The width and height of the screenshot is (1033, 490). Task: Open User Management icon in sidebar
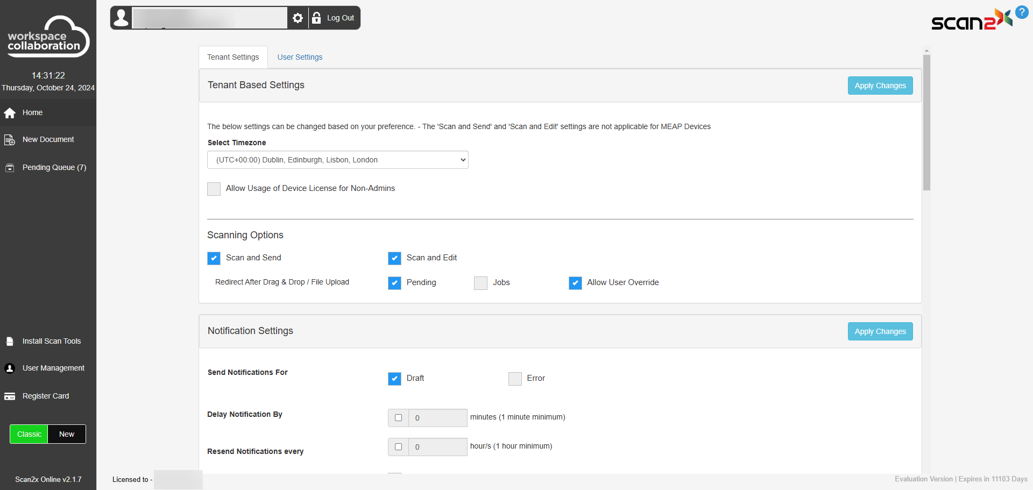(x=10, y=368)
